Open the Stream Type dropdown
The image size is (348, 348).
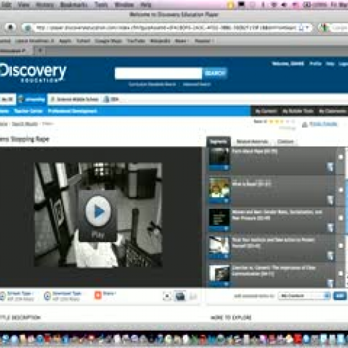tap(20, 293)
